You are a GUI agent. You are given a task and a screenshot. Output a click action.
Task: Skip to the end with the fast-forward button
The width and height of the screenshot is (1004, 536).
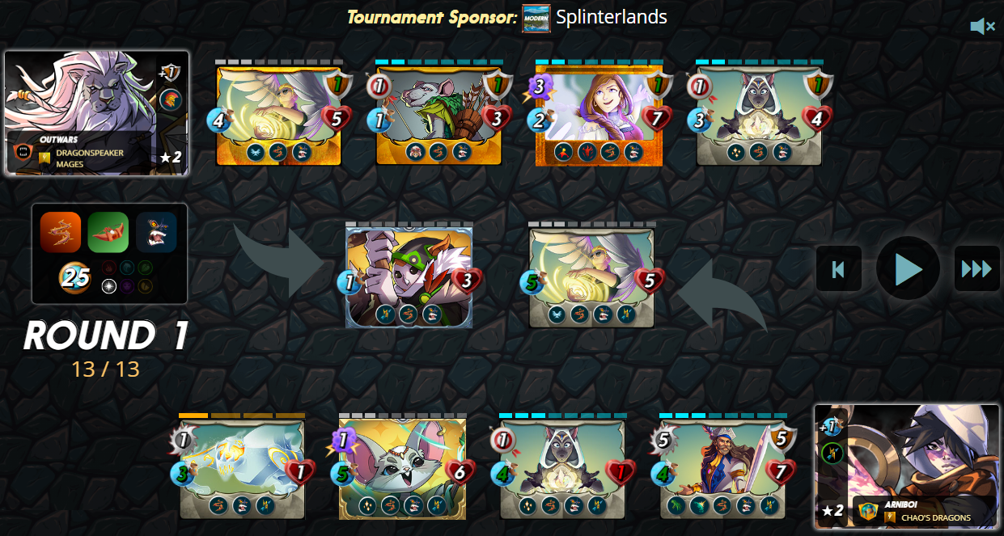pyautogui.click(x=976, y=268)
